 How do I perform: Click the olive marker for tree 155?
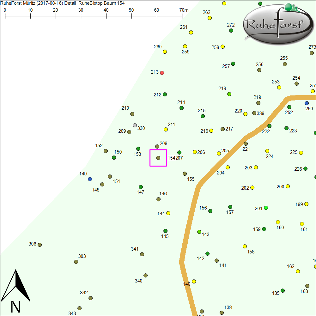coord(185,173)
